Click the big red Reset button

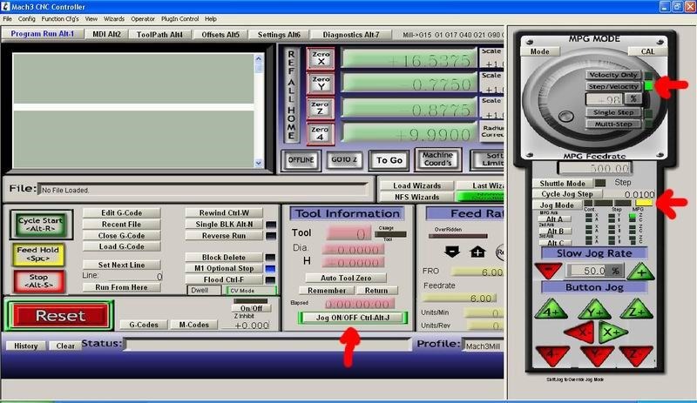point(59,315)
